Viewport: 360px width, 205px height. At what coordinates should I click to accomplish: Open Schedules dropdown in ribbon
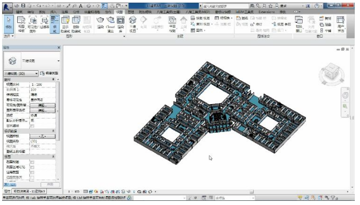tap(224, 18)
